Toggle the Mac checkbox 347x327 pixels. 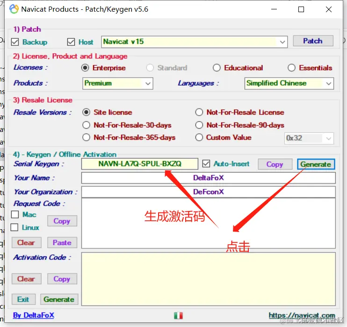(x=15, y=214)
